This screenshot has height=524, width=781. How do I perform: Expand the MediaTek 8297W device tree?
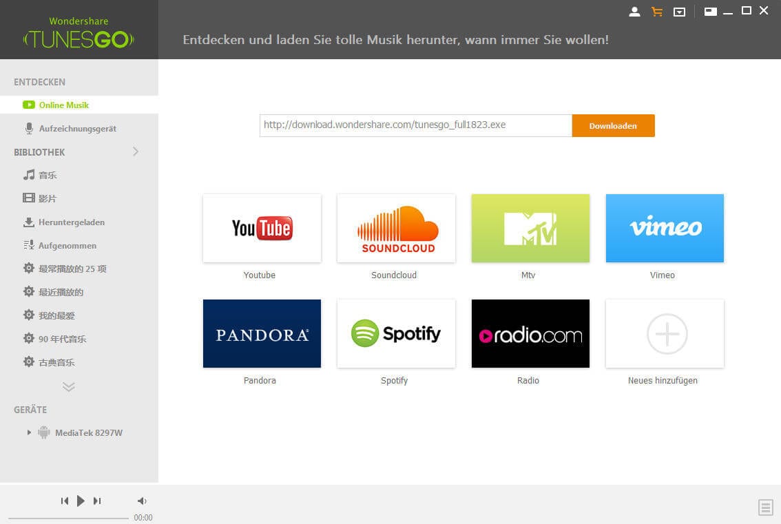[29, 432]
